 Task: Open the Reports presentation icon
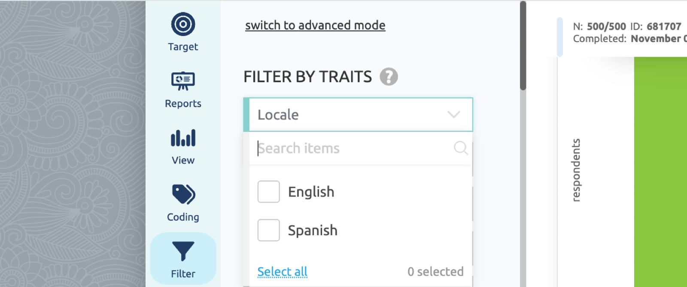(x=183, y=81)
